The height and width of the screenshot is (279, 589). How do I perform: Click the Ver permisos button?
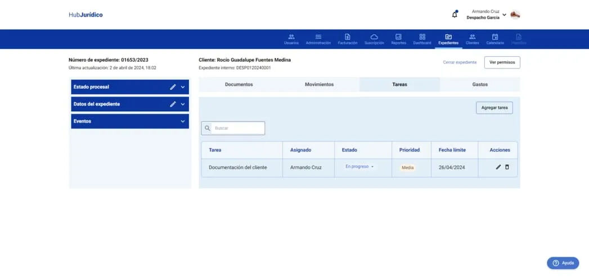[502, 62]
